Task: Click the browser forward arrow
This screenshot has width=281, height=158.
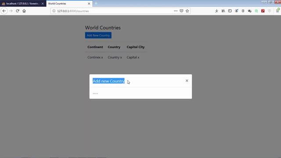Action: coord(11,11)
